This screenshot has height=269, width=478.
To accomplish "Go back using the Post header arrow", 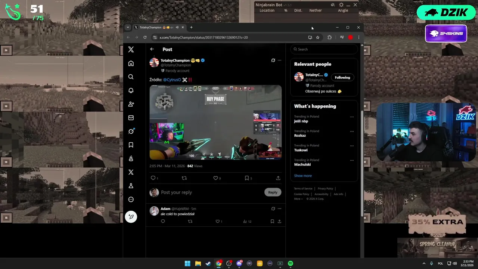I will (152, 49).
